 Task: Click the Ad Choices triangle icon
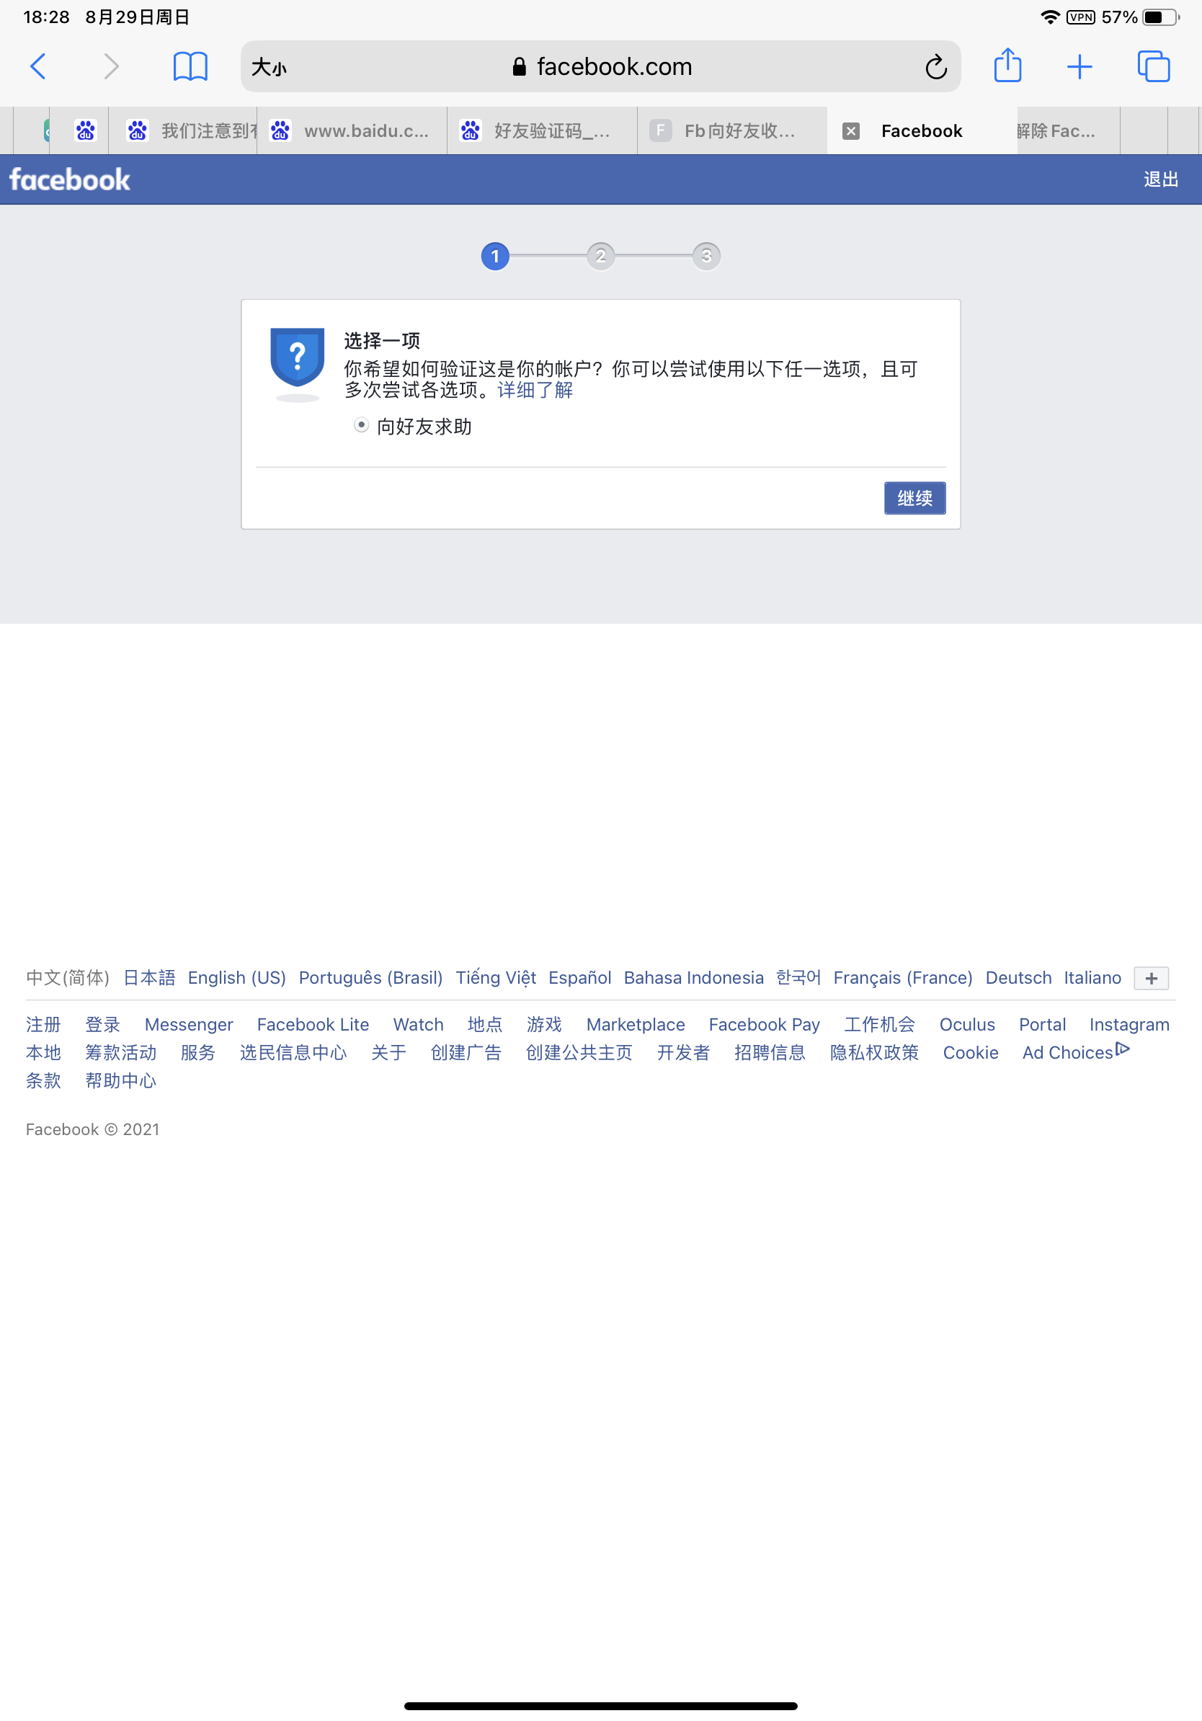pos(1122,1049)
